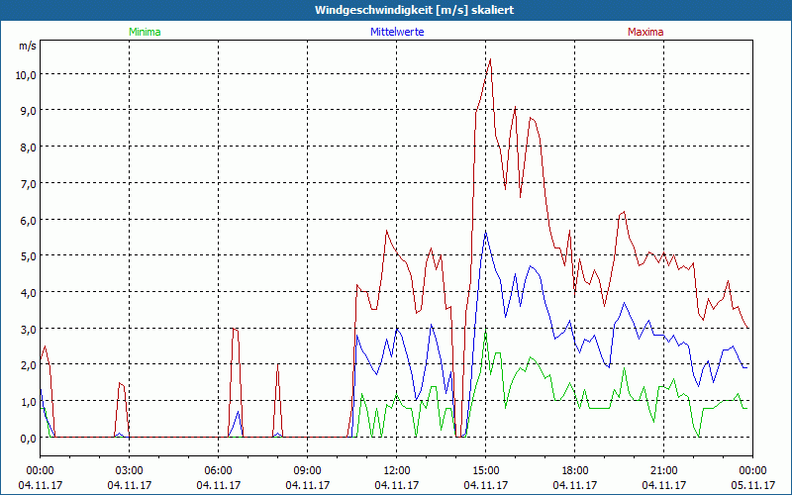Click the green Minima peak near 15:00
792x495 pixels.
click(x=485, y=331)
